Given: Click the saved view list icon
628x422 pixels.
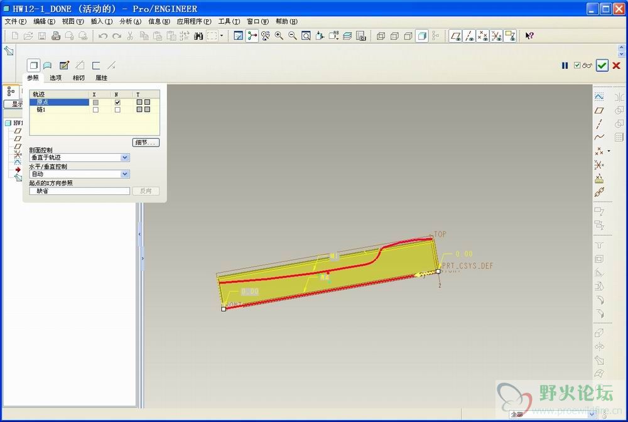Looking at the screenshot, I should [x=333, y=36].
